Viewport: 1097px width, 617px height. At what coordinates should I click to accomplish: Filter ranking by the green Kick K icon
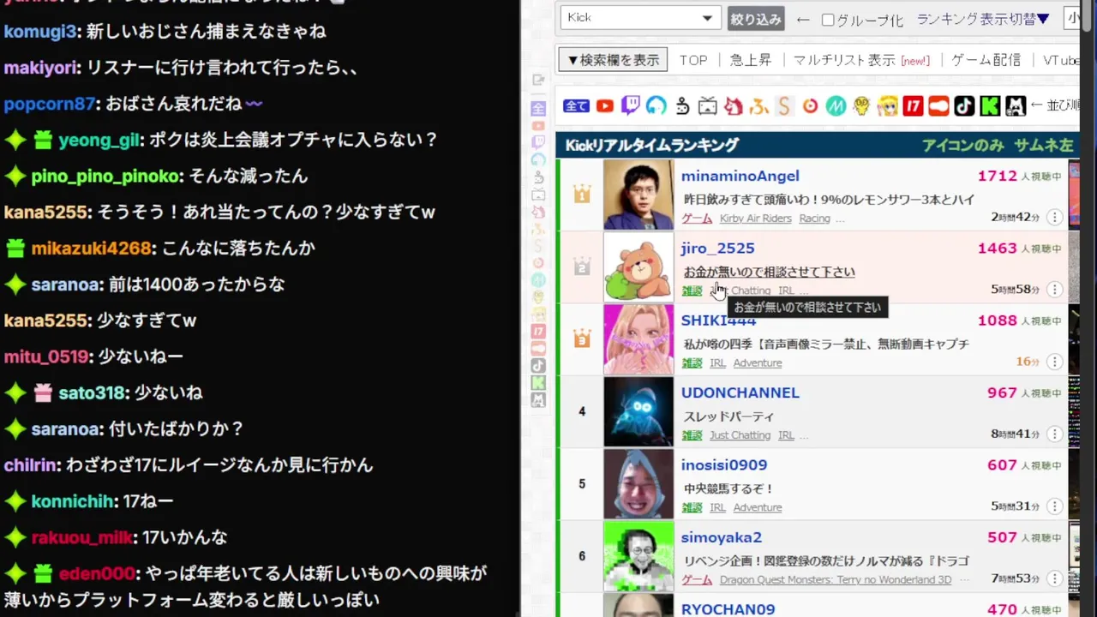(x=990, y=106)
